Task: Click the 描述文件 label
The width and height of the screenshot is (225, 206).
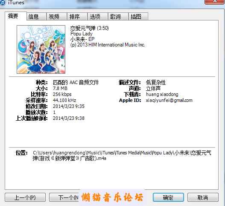Action: tap(130, 82)
